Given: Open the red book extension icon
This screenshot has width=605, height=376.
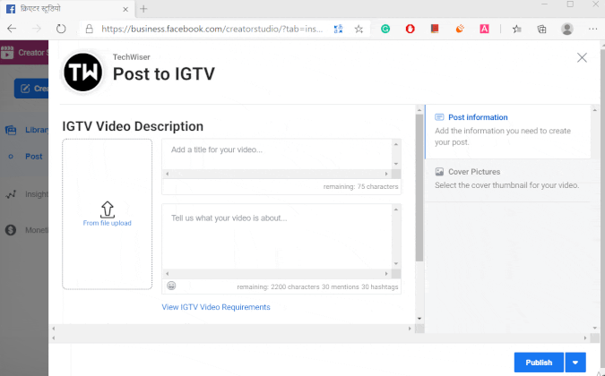Looking at the screenshot, I should 435,29.
